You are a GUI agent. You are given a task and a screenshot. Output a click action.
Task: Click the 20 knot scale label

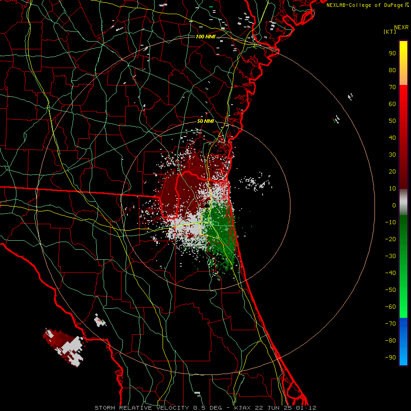392,172
